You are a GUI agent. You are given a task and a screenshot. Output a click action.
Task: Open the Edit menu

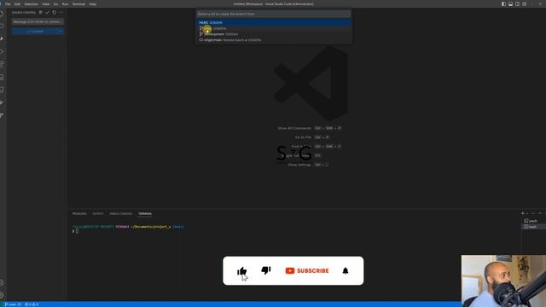click(x=17, y=4)
